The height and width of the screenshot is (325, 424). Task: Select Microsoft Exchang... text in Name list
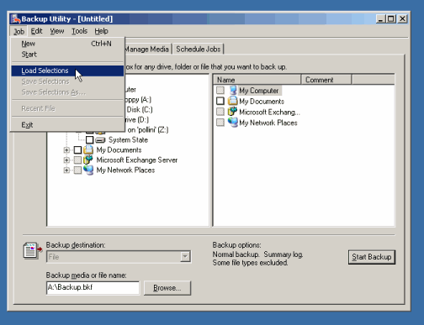pos(269,112)
